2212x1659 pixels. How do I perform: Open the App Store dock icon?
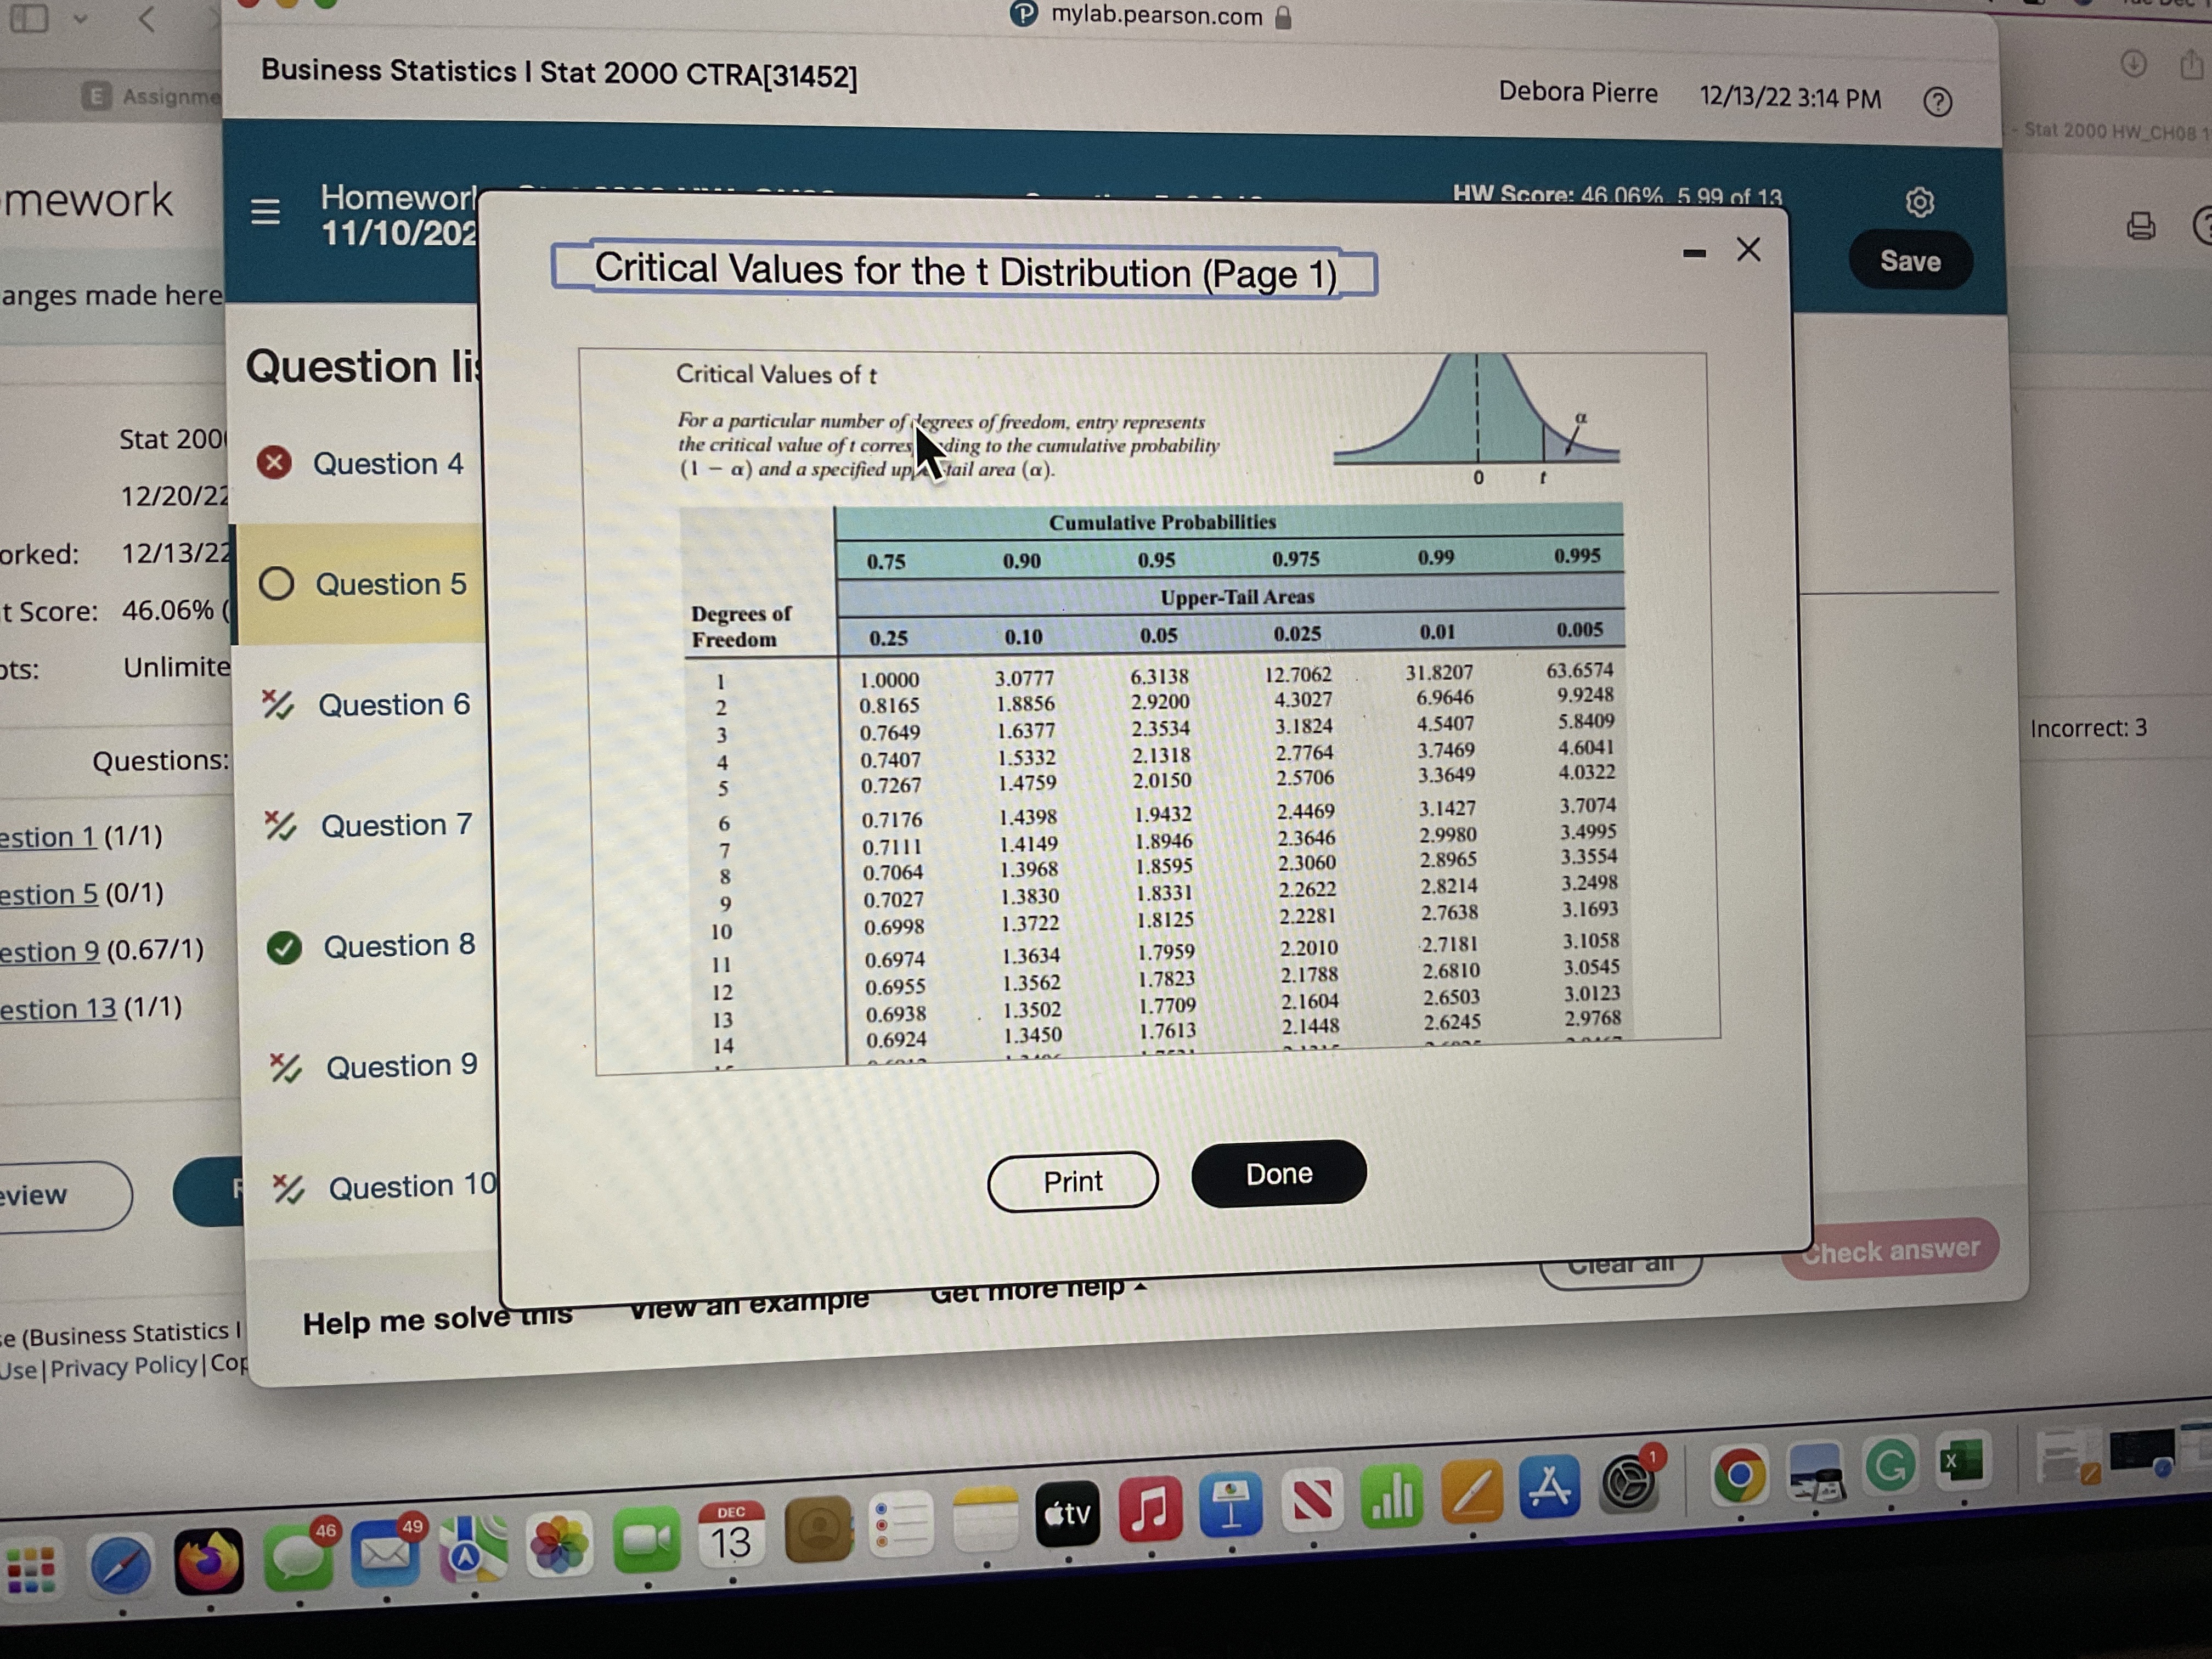tap(1550, 1487)
